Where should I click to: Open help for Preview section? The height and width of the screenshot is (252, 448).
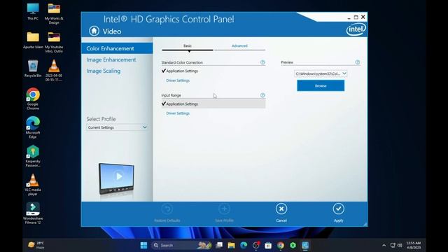click(358, 62)
